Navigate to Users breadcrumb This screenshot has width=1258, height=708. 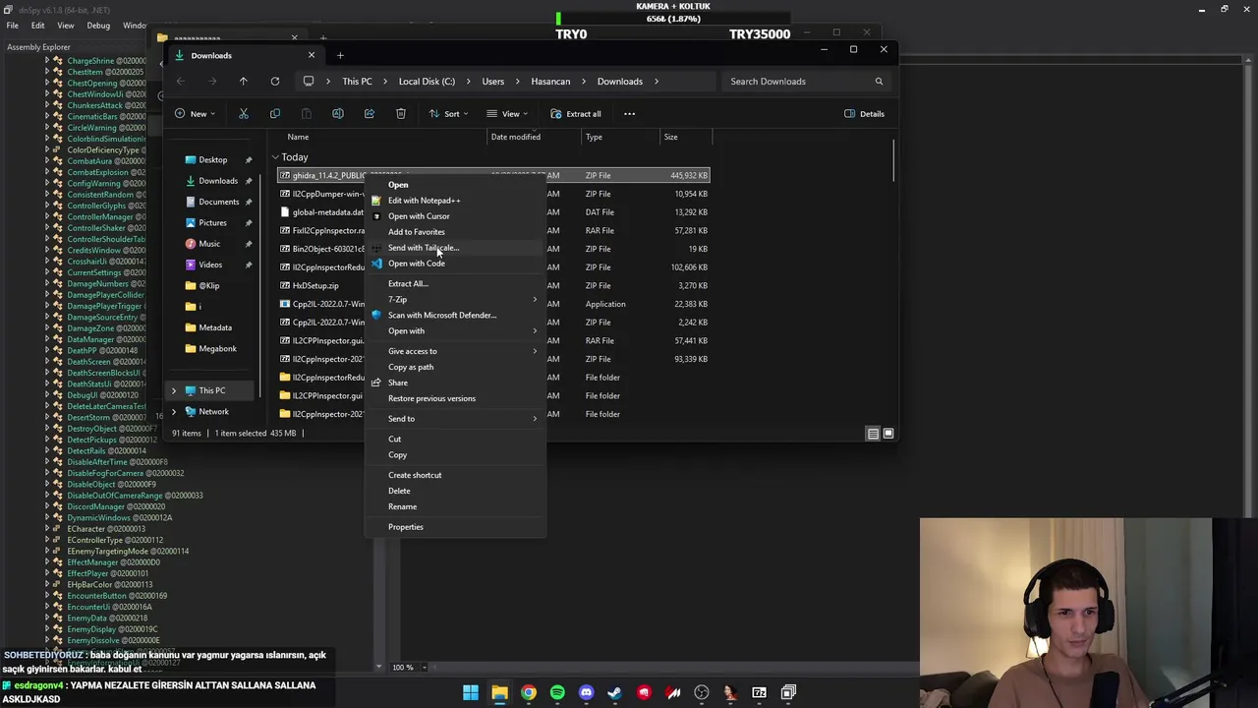tap(493, 82)
